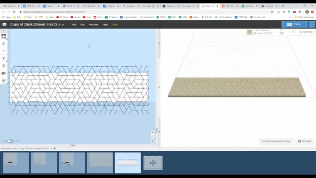Reload the browser page
The image size is (316, 178).
click(14, 12)
